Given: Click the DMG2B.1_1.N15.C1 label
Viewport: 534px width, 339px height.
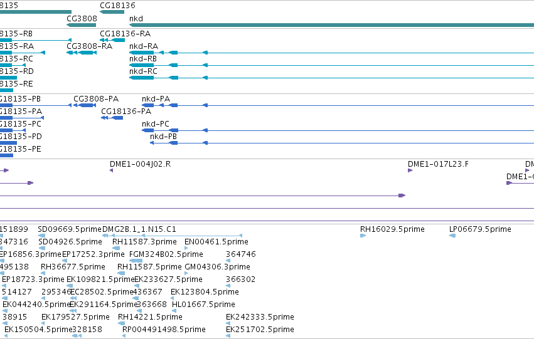Looking at the screenshot, I should point(139,229).
